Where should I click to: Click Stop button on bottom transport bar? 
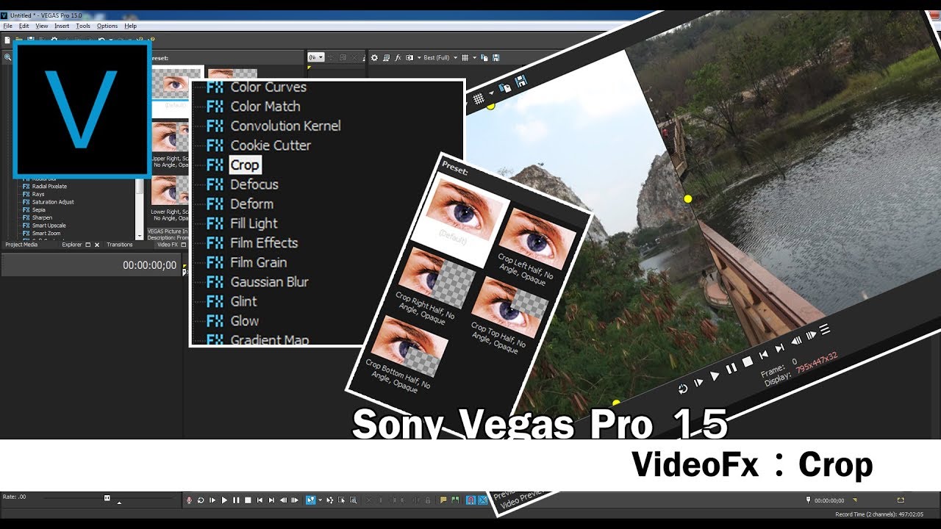tap(248, 500)
